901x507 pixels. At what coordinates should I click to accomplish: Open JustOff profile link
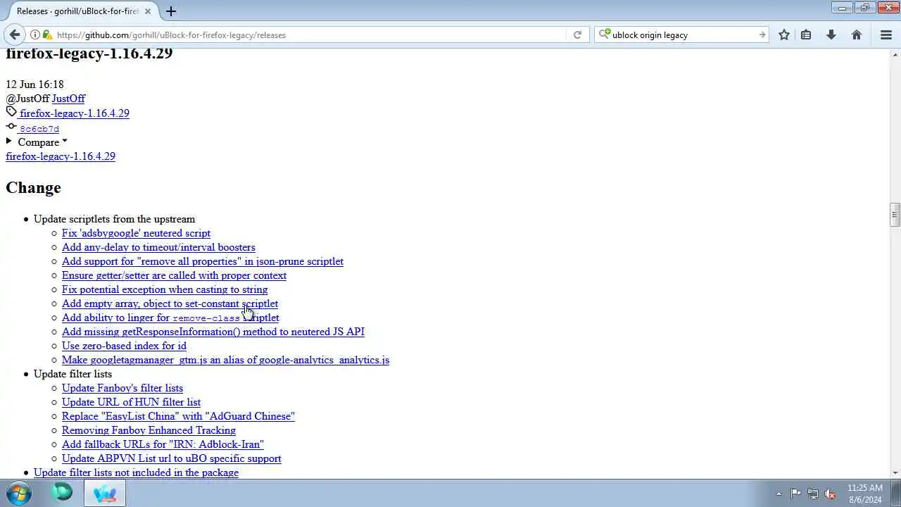pyautogui.click(x=68, y=99)
